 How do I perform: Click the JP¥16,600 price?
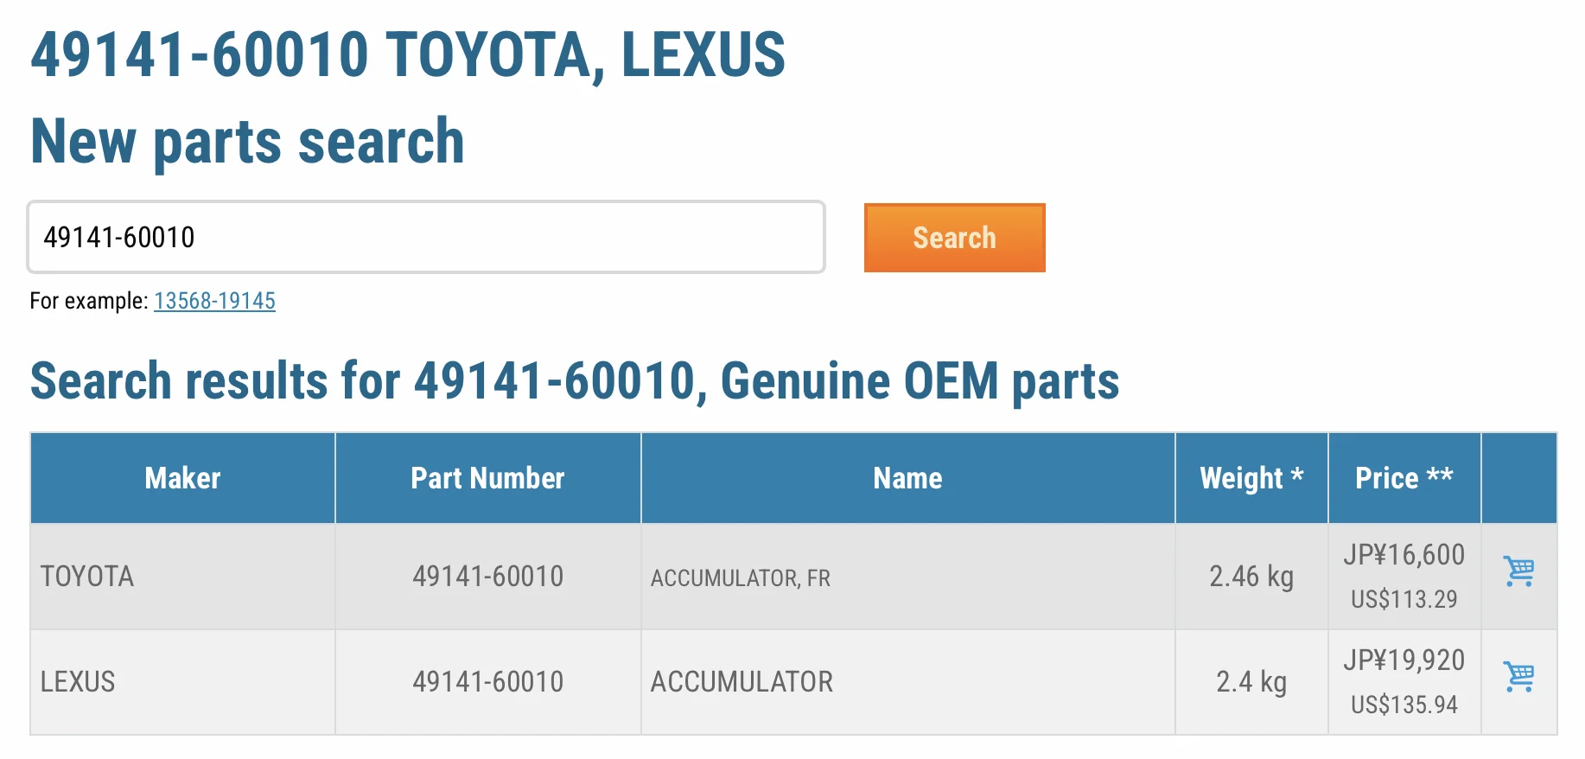coord(1404,555)
